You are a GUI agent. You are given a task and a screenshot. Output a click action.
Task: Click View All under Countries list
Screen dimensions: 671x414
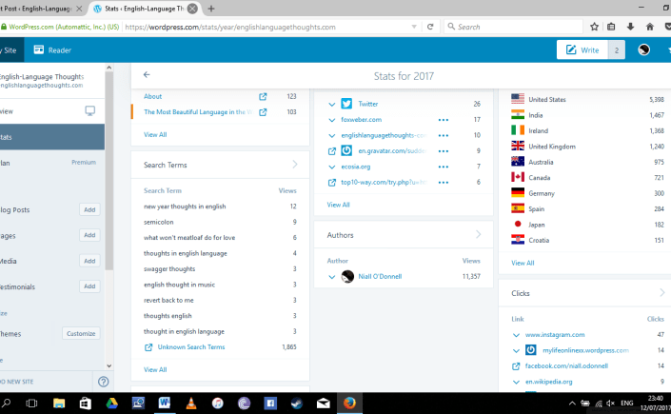(x=523, y=263)
